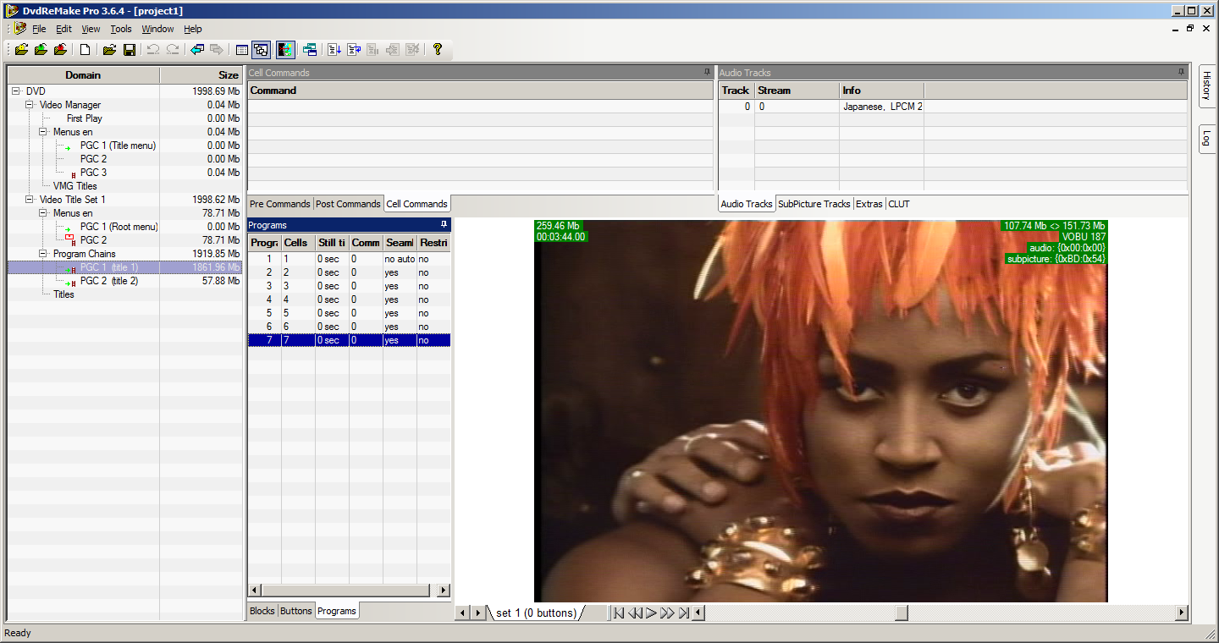Switch to the Blocks tab
Viewport: 1219px width, 643px height.
point(262,611)
